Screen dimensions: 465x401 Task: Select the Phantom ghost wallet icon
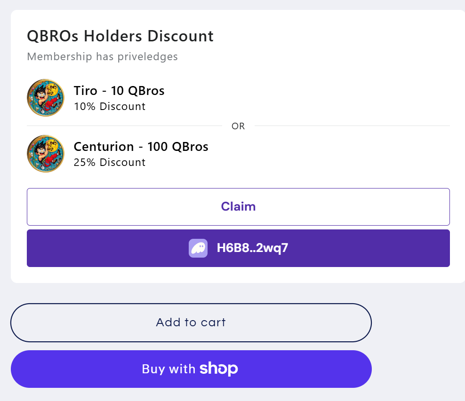[198, 248]
